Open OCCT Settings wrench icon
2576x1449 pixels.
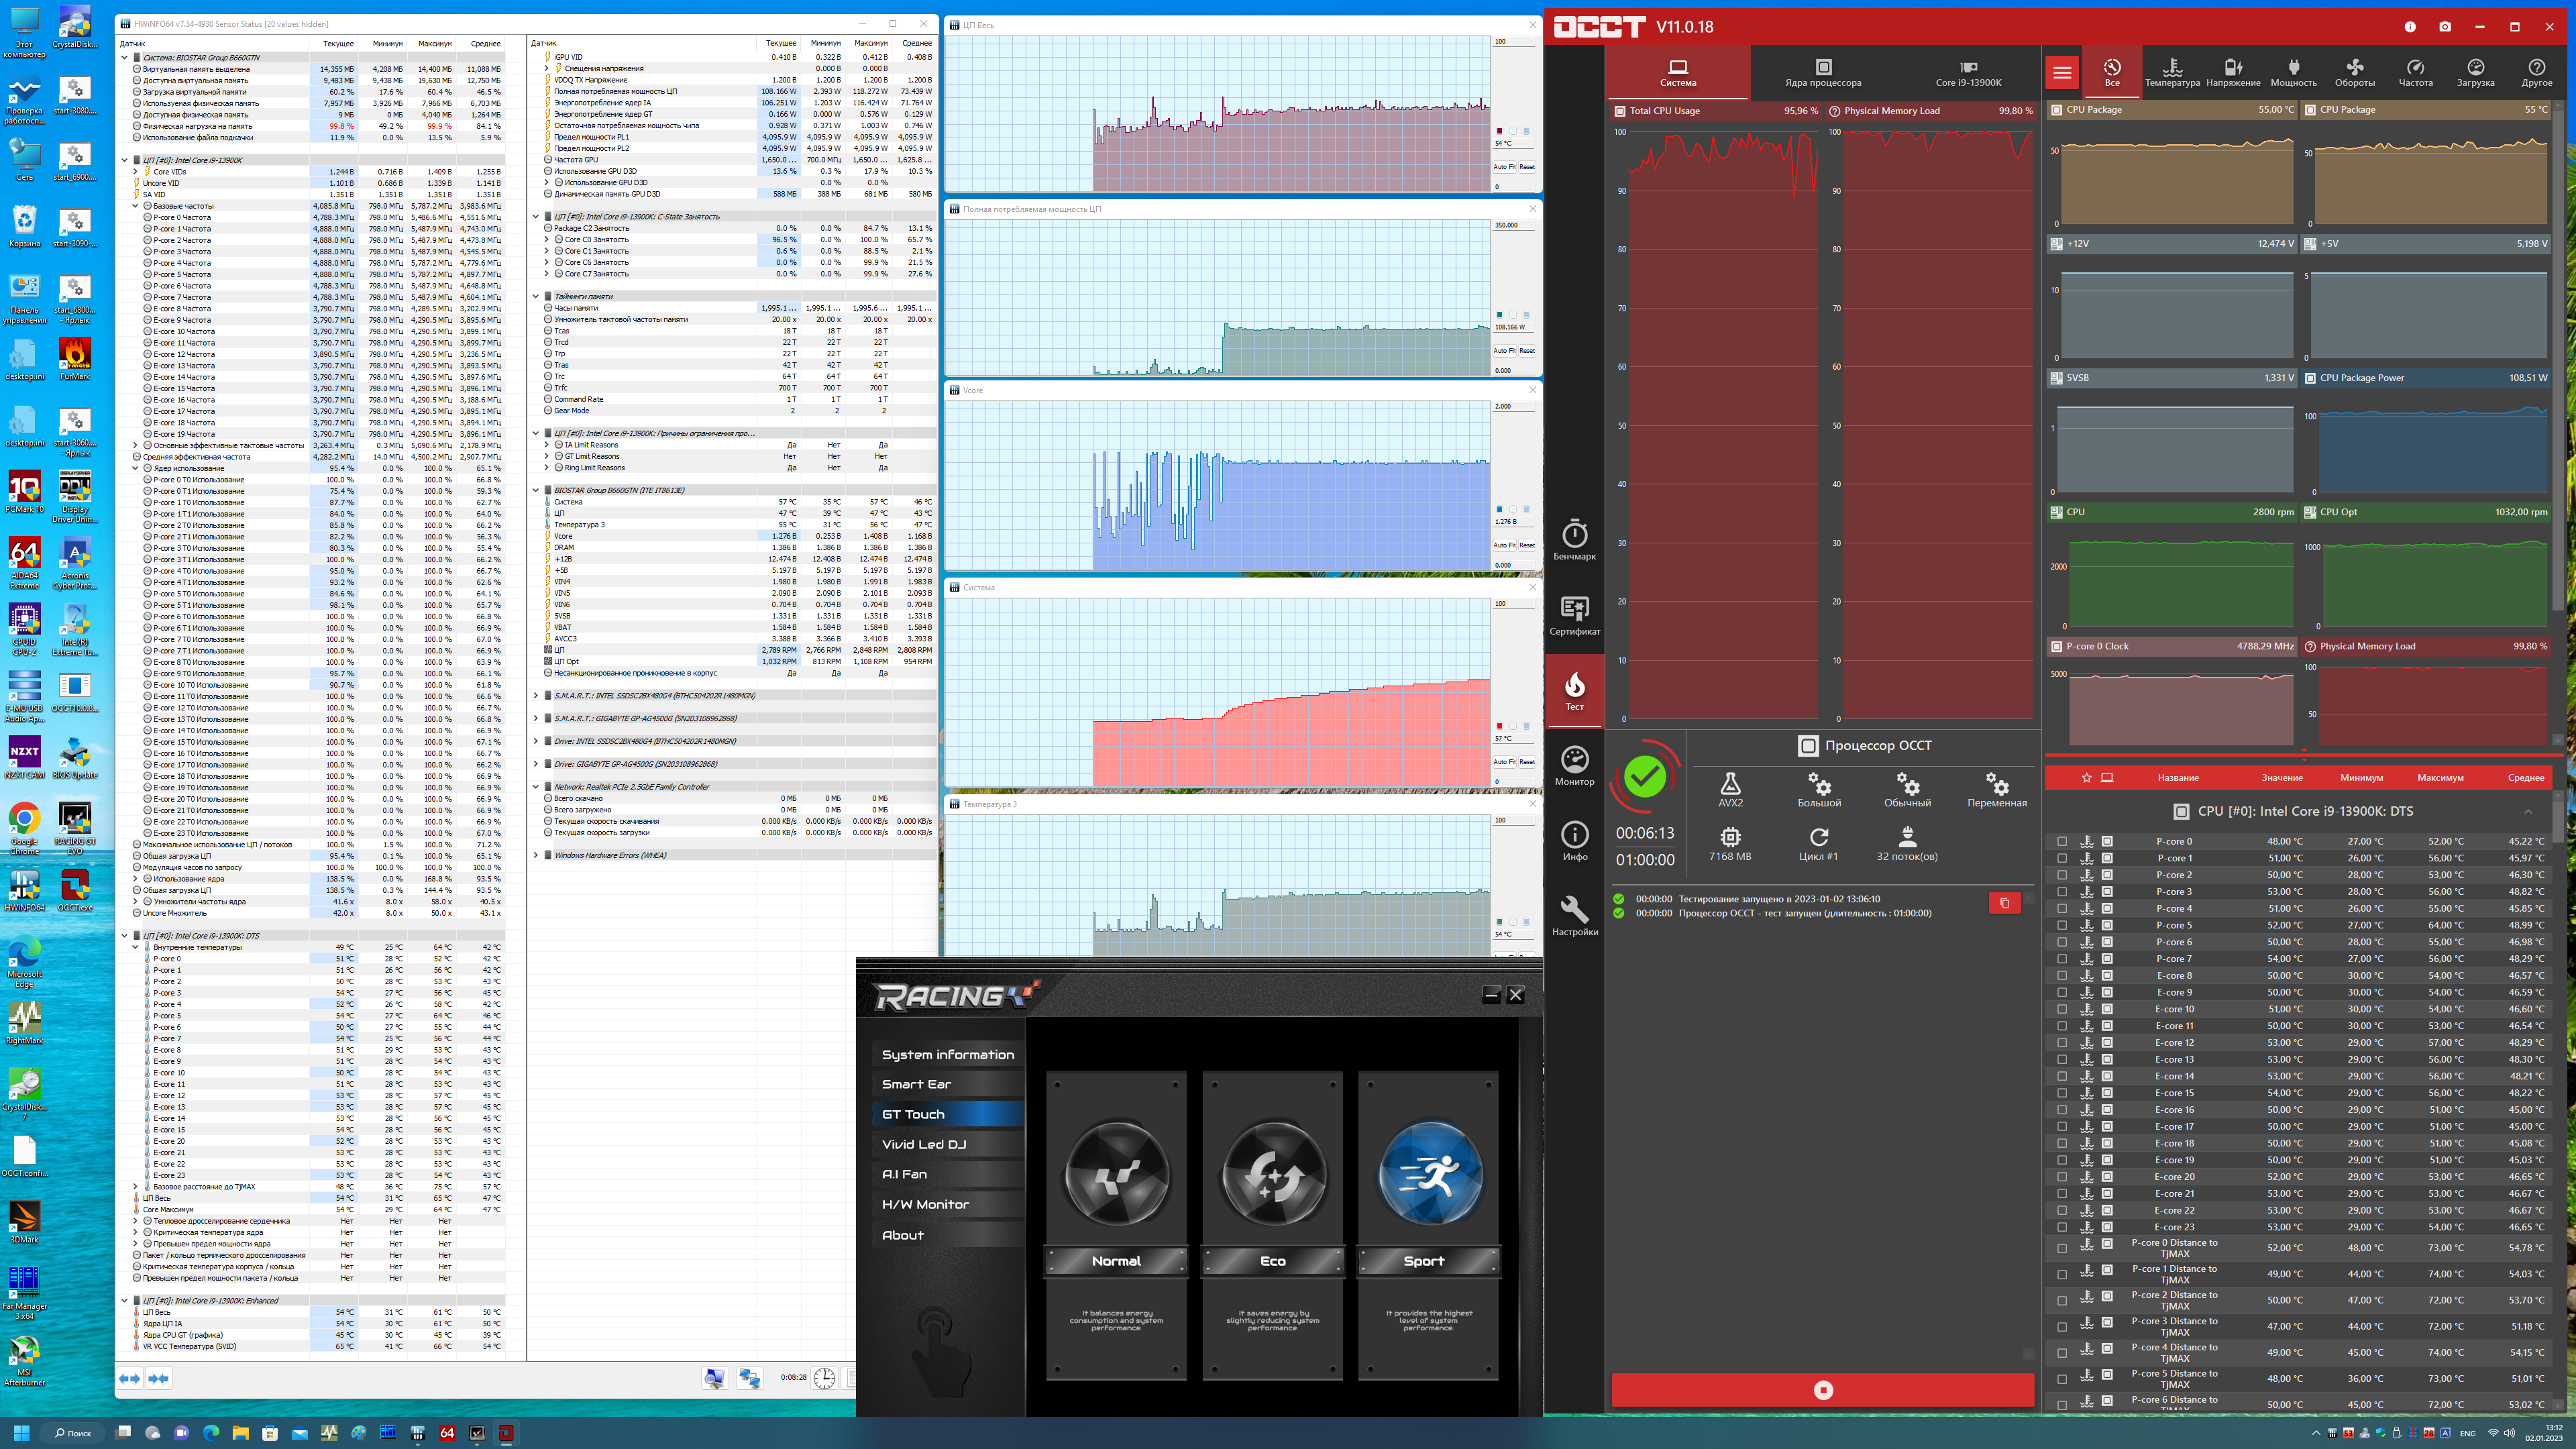point(1574,915)
